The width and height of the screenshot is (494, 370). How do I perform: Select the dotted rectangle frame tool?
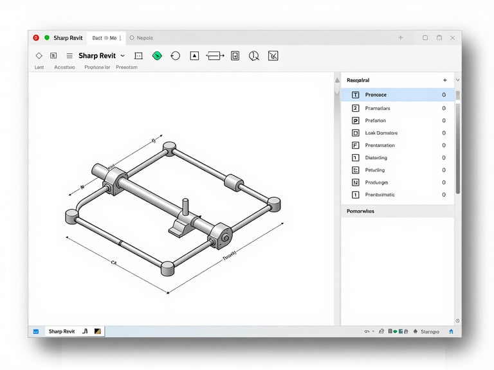138,56
